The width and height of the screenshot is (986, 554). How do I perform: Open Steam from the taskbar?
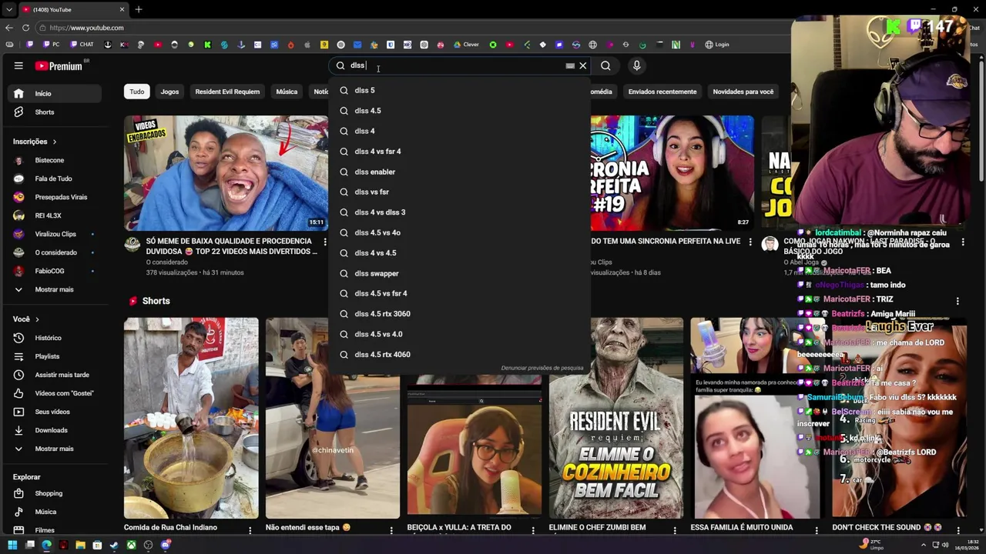pyautogui.click(x=114, y=546)
